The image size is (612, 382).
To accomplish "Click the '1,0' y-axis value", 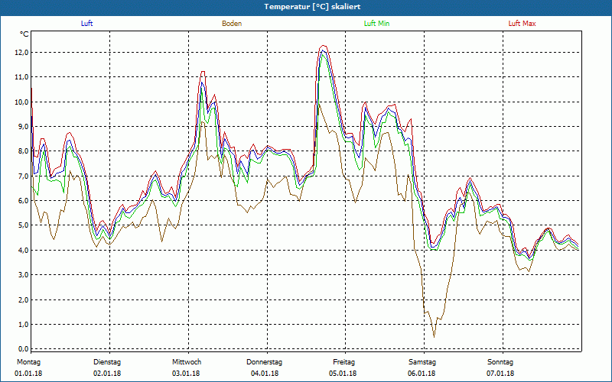I will click(23, 324).
